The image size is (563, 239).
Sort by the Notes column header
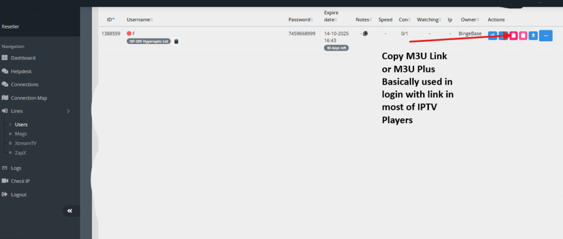[364, 20]
